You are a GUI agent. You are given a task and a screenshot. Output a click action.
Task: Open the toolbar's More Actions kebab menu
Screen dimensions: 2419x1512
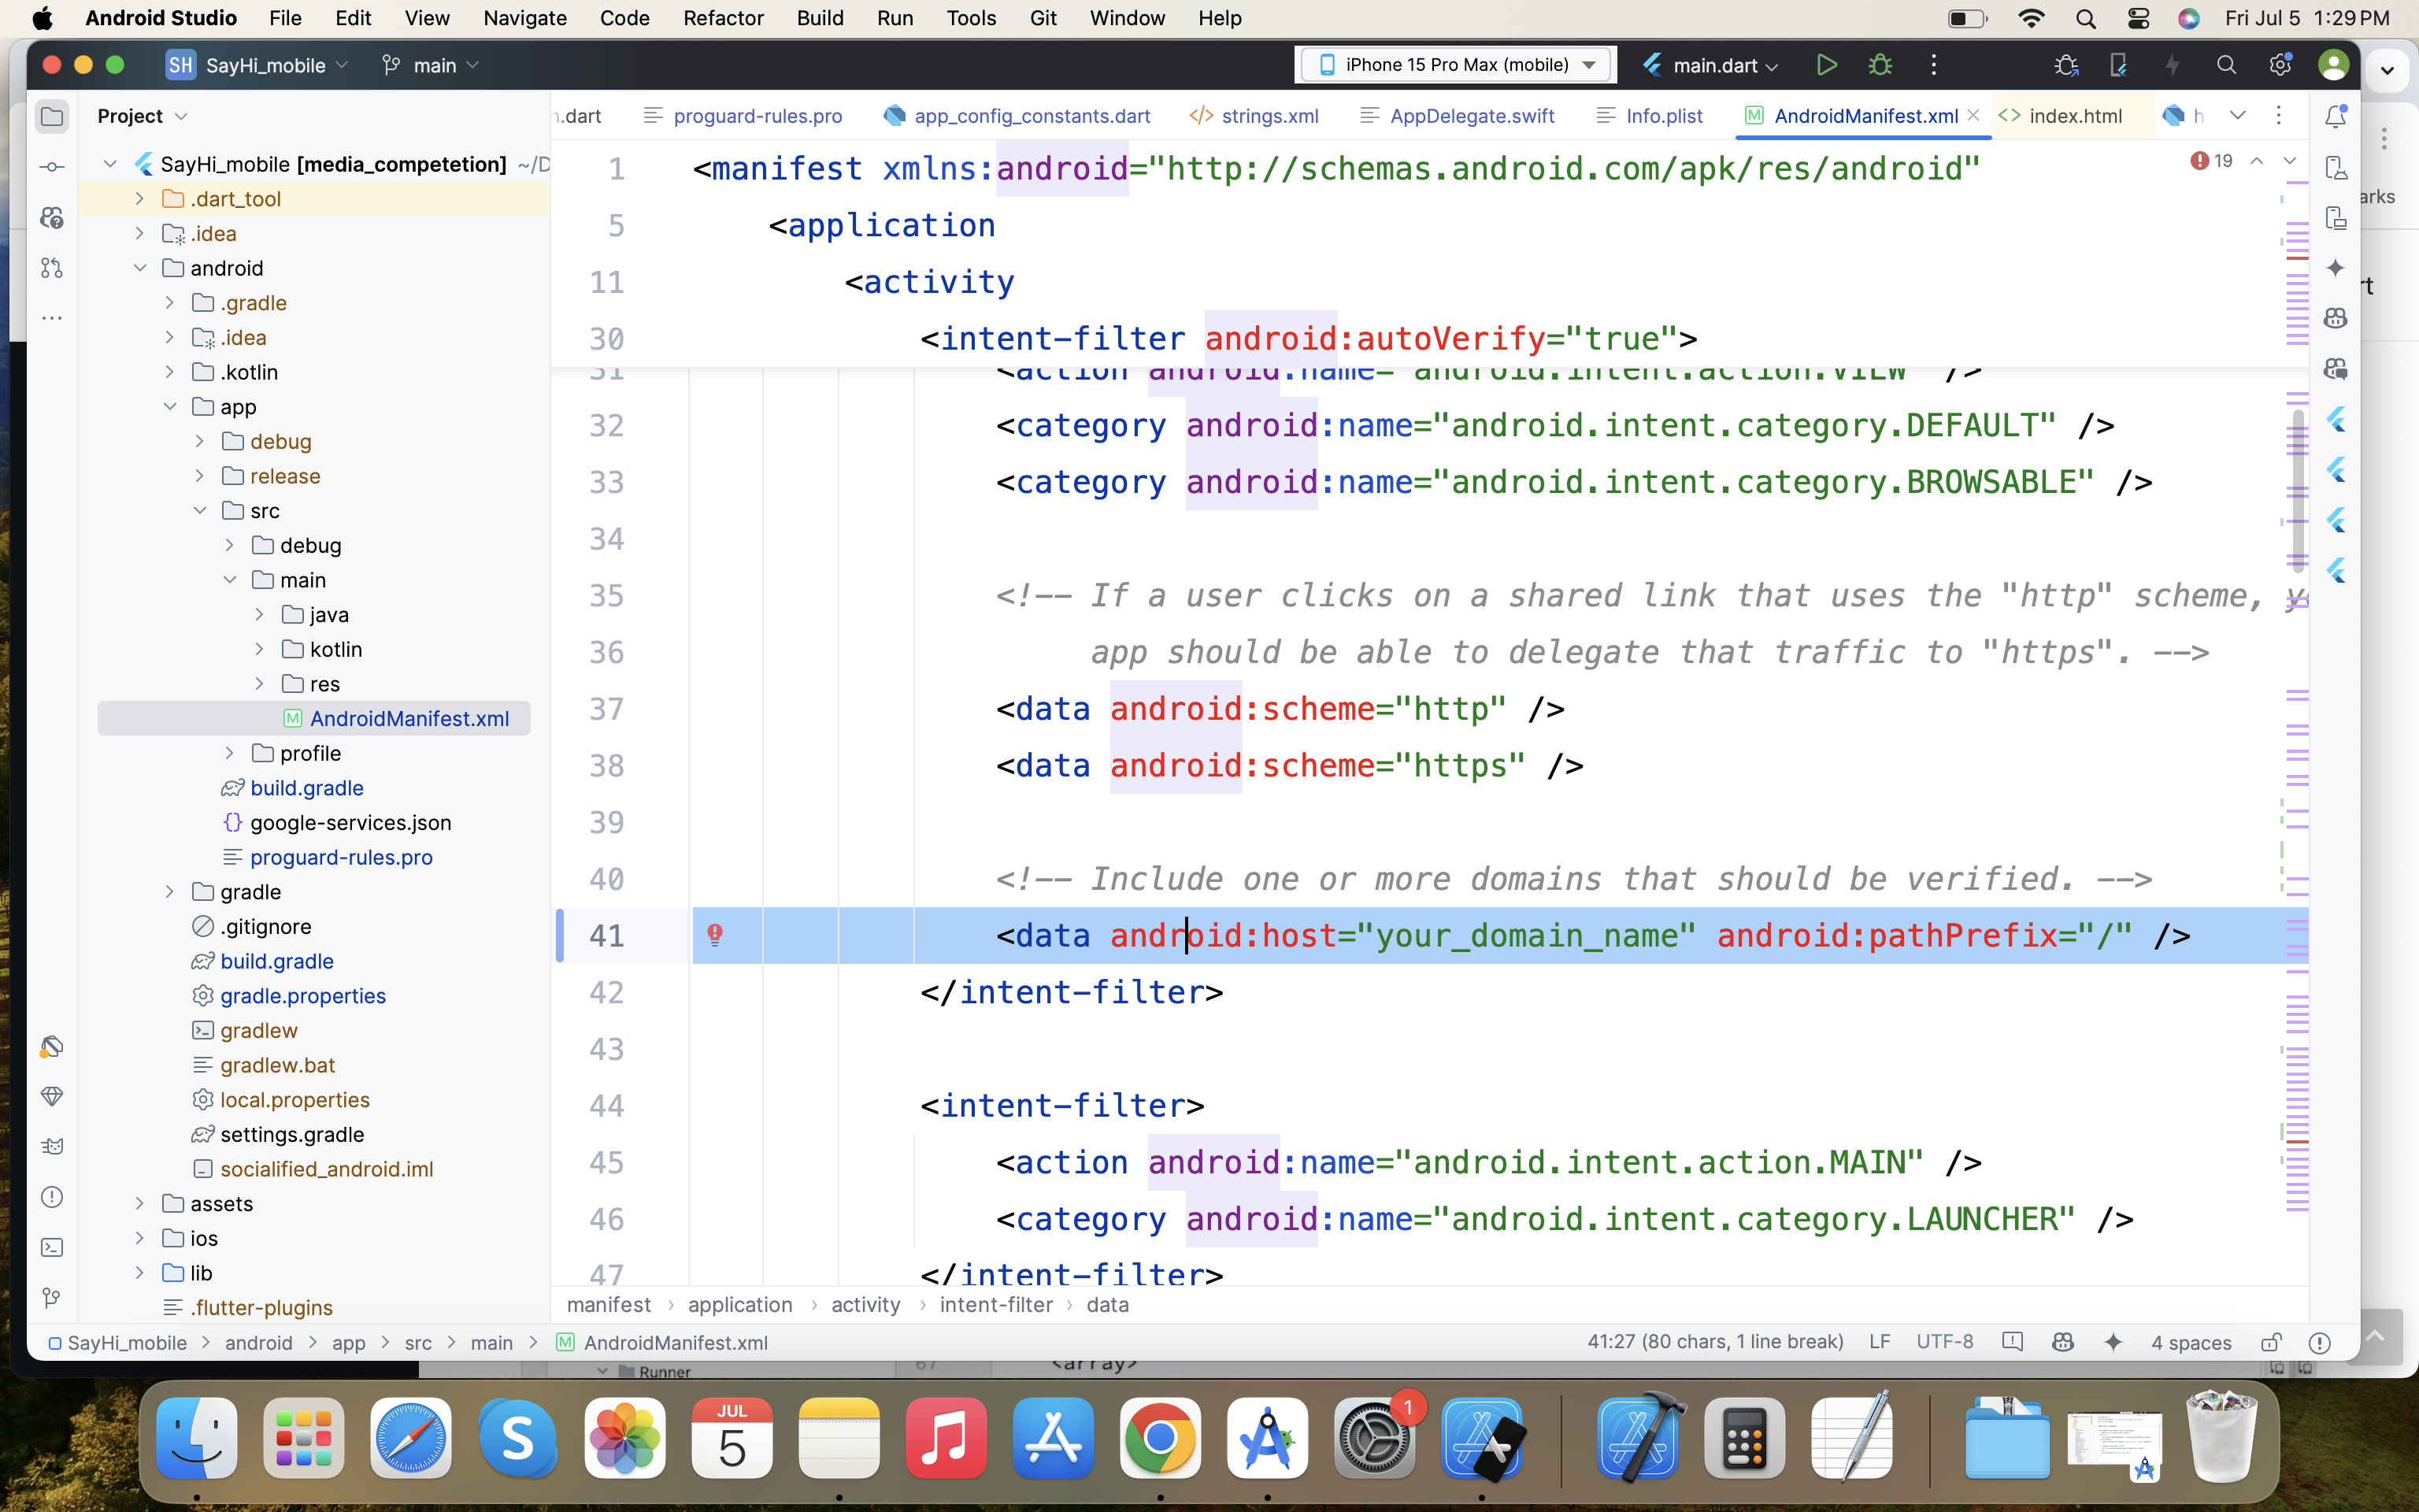[x=1934, y=65]
